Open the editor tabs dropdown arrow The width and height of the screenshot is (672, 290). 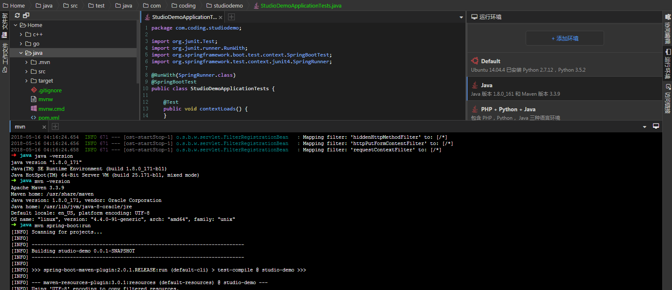pyautogui.click(x=461, y=17)
